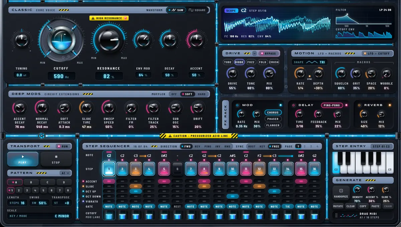401x227 pixels.
Task: Click the large Cutoff knob
Action: pos(61,40)
